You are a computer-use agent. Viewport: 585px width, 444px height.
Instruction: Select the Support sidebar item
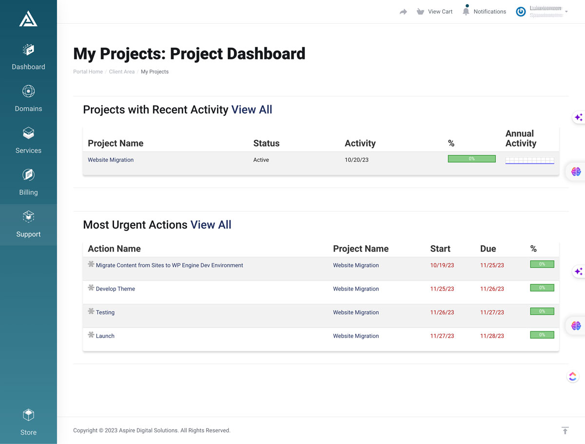(x=28, y=225)
